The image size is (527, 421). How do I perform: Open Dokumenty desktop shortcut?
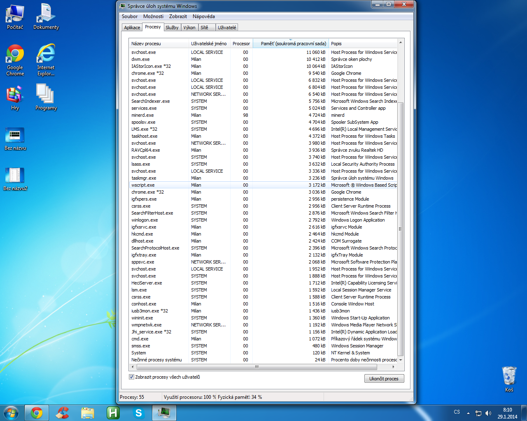(46, 17)
